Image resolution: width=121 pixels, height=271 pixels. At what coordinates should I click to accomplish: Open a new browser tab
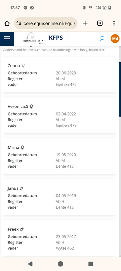85,23
